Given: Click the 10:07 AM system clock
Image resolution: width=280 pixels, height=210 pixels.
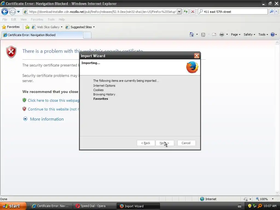Looking at the screenshot, I should pos(270,206).
